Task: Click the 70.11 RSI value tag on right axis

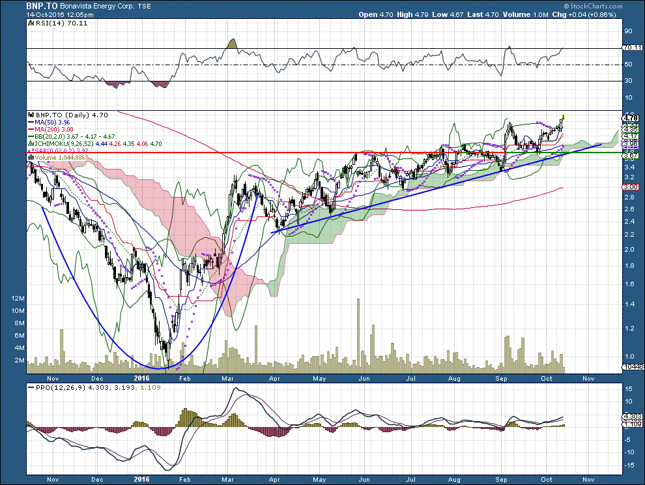Action: tap(632, 48)
